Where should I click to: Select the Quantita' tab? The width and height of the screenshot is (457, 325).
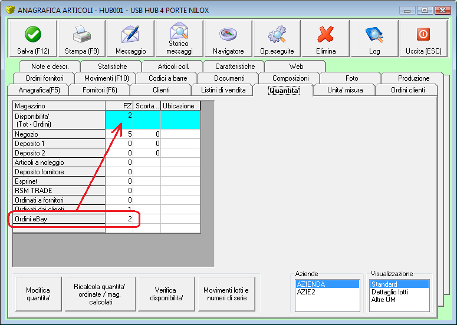coord(284,91)
